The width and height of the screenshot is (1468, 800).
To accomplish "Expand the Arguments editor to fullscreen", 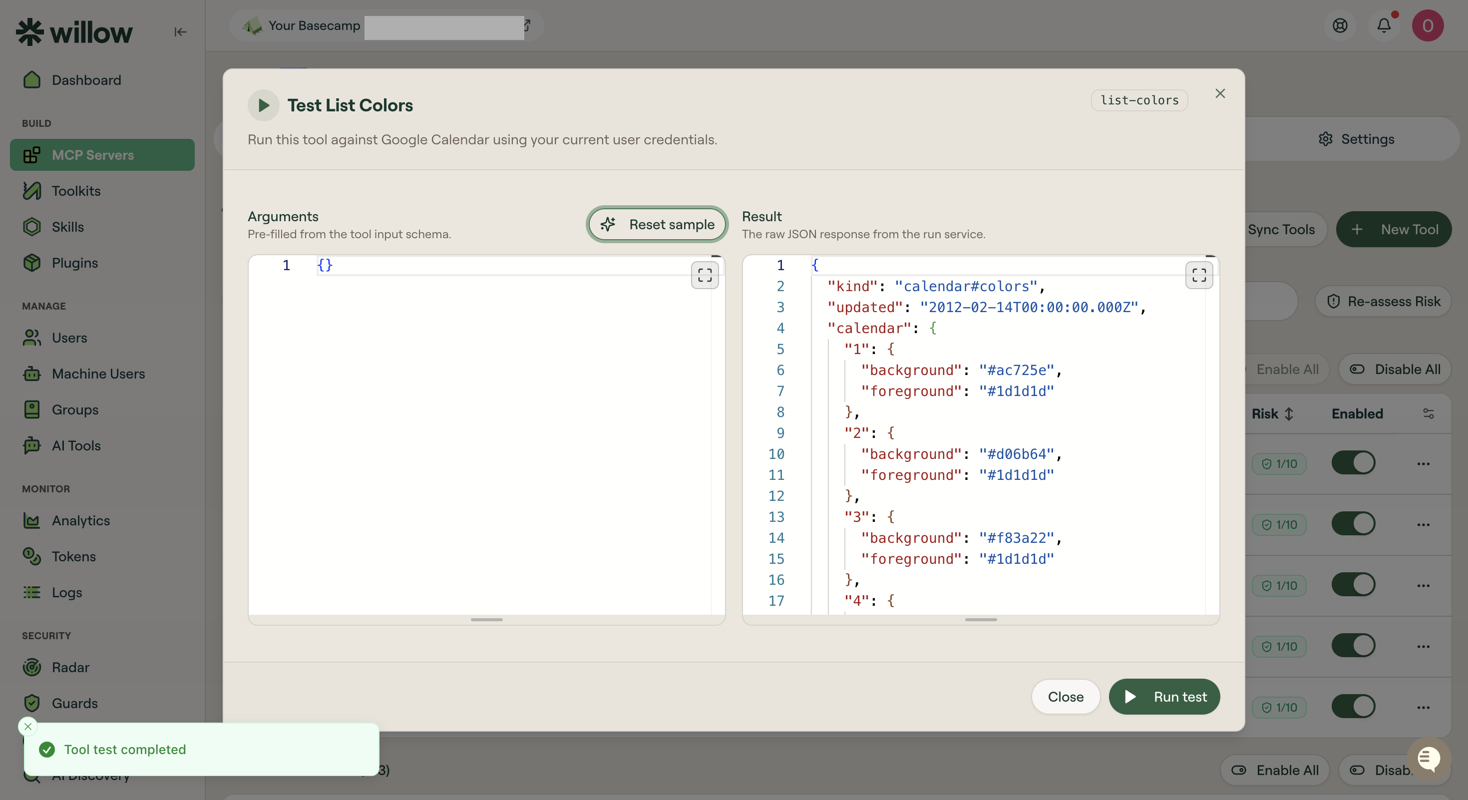I will tap(705, 275).
